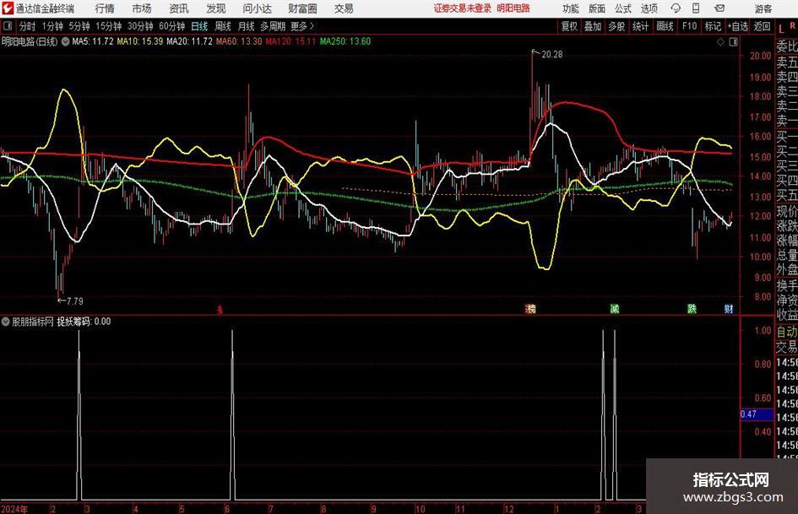Click the 财 event marker on chart bottom
798x514 pixels.
(x=729, y=308)
